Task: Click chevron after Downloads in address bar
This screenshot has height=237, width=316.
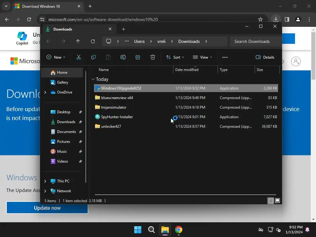Action: pyautogui.click(x=206, y=41)
